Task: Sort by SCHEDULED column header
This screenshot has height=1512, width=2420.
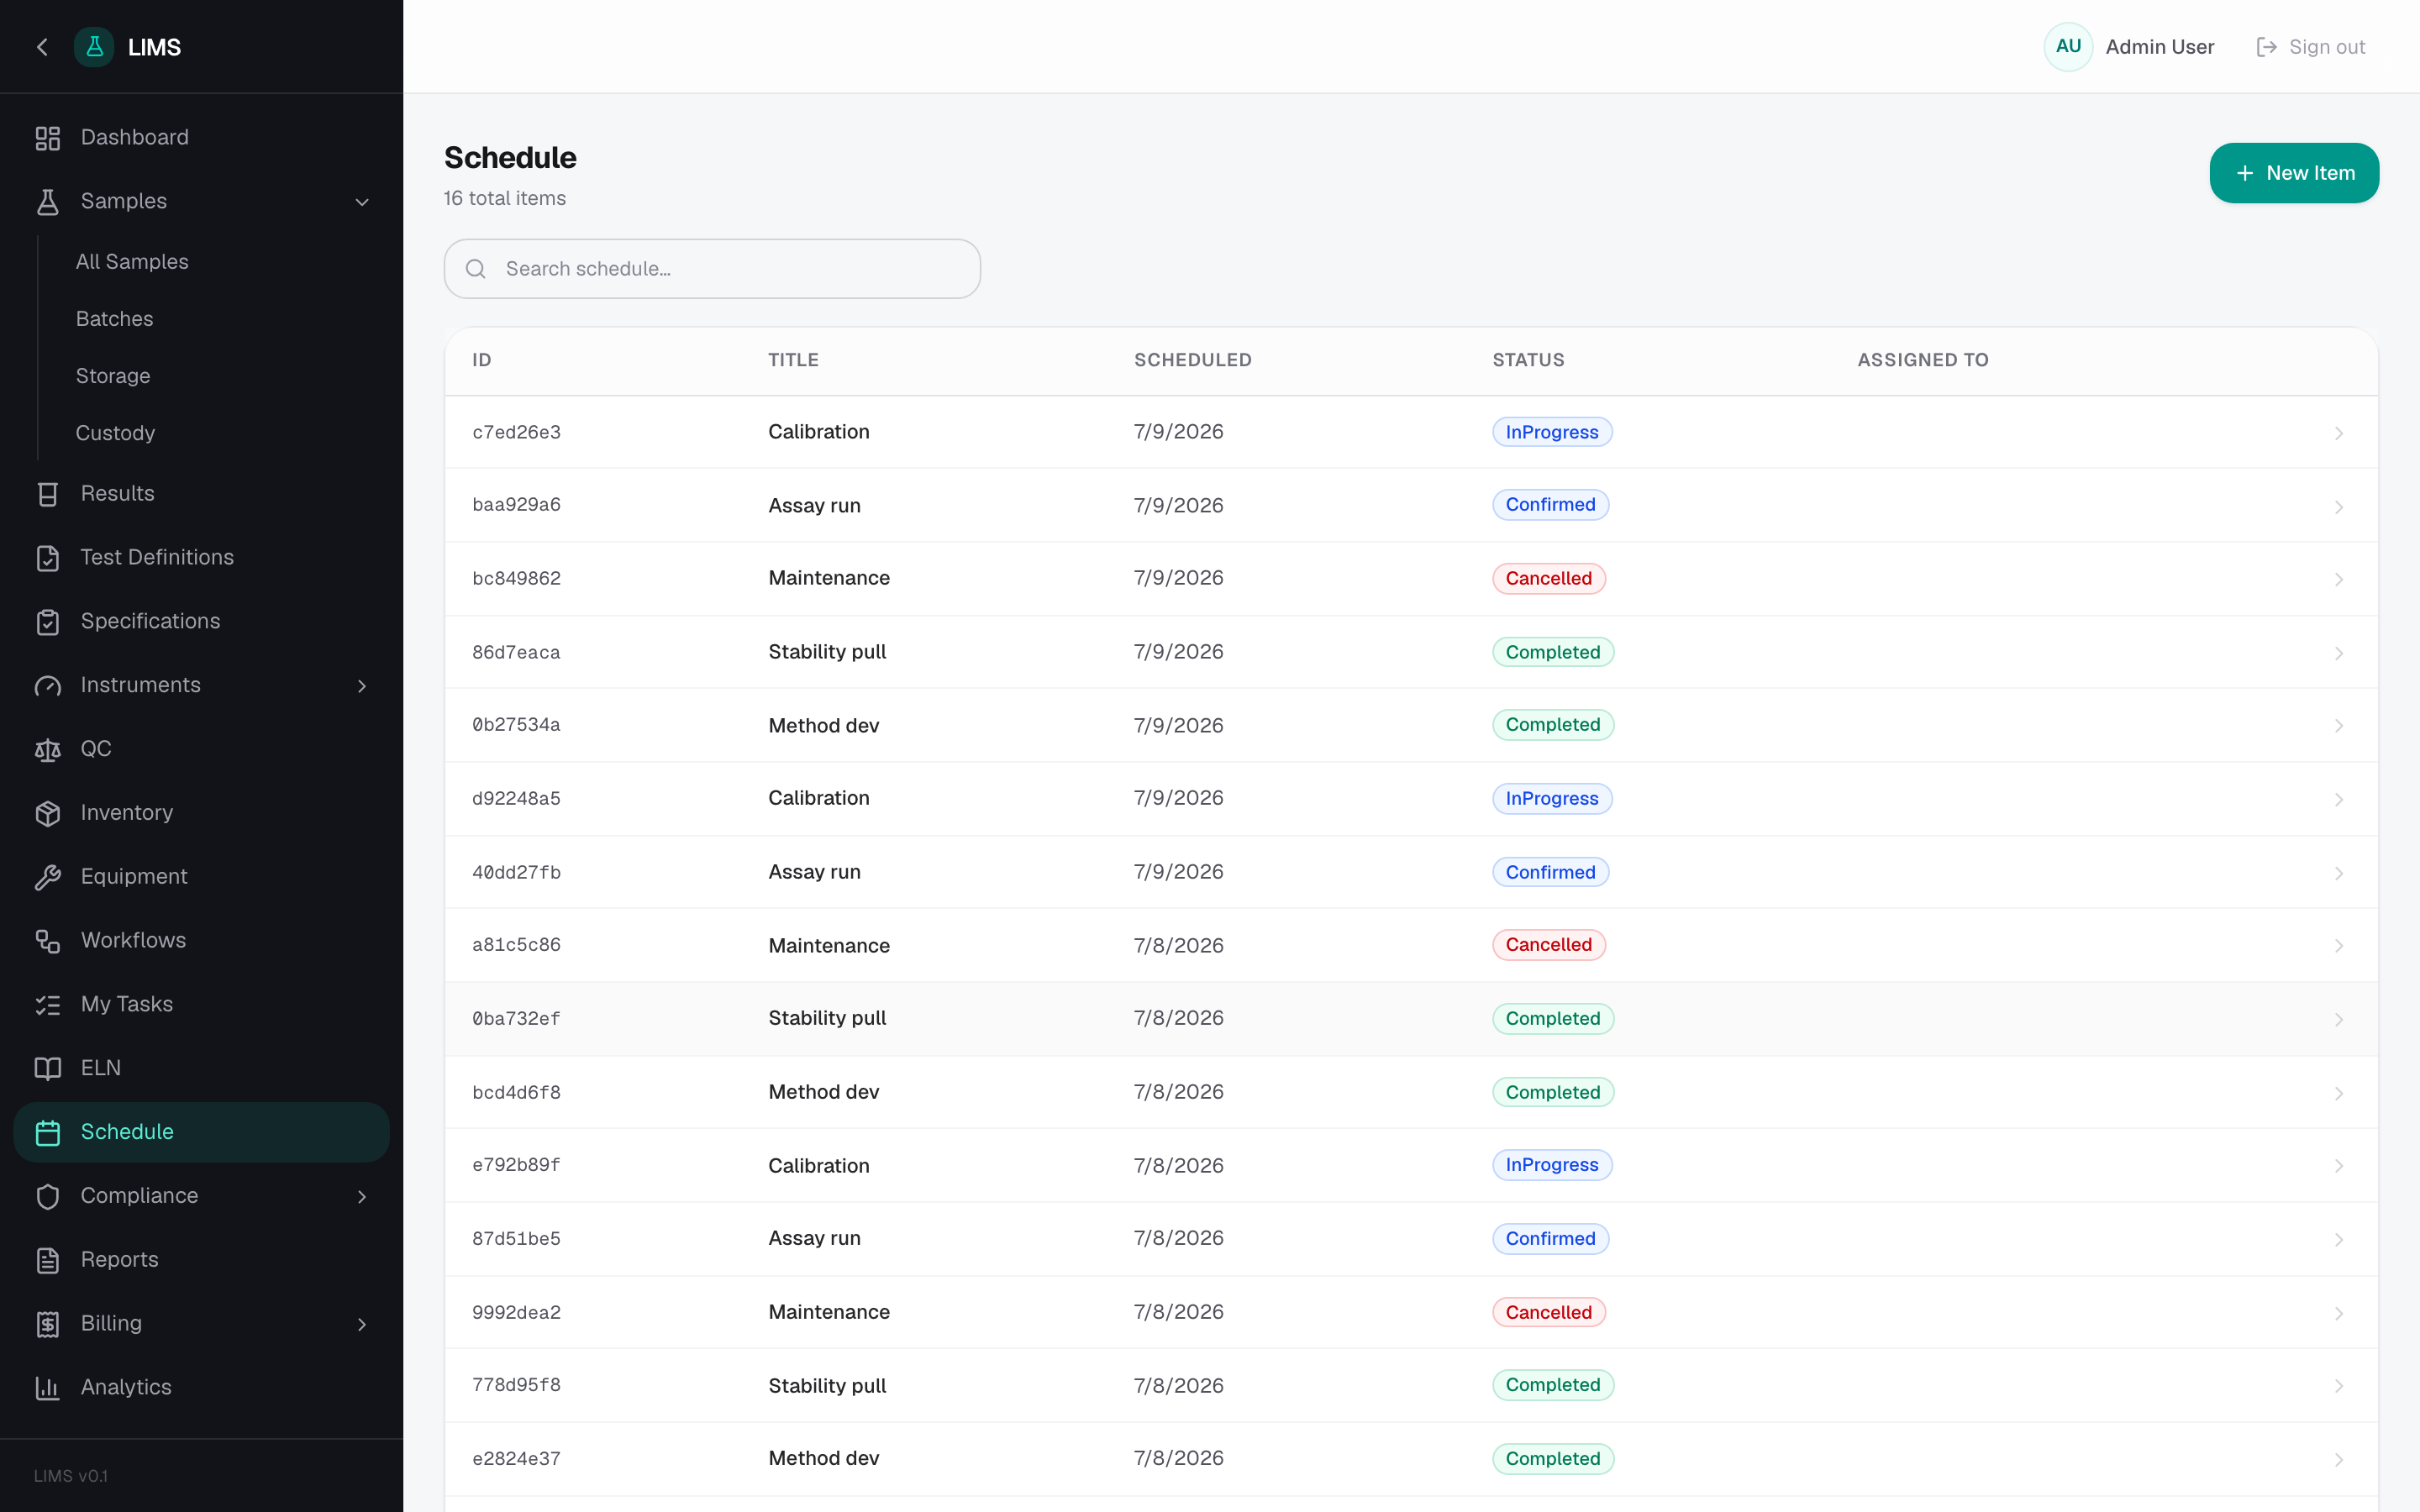Action: tap(1192, 360)
